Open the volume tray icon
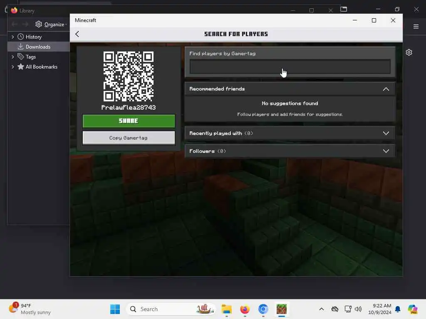Image resolution: width=426 pixels, height=319 pixels. coord(358,309)
